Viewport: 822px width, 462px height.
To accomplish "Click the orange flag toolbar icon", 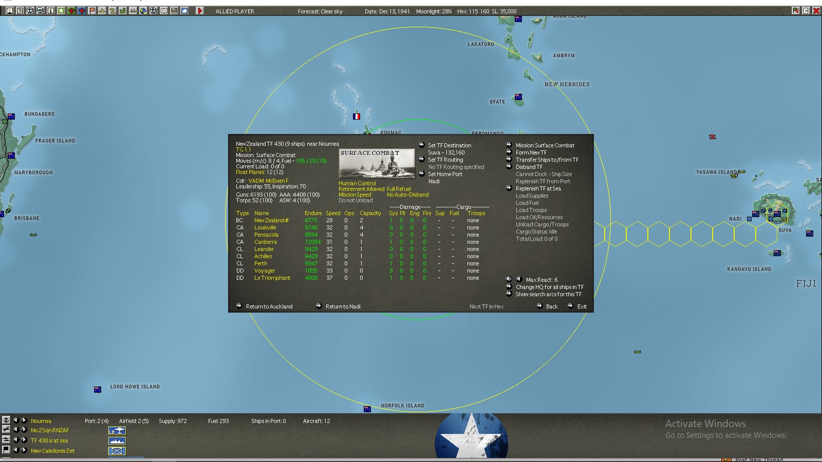I will (91, 10).
